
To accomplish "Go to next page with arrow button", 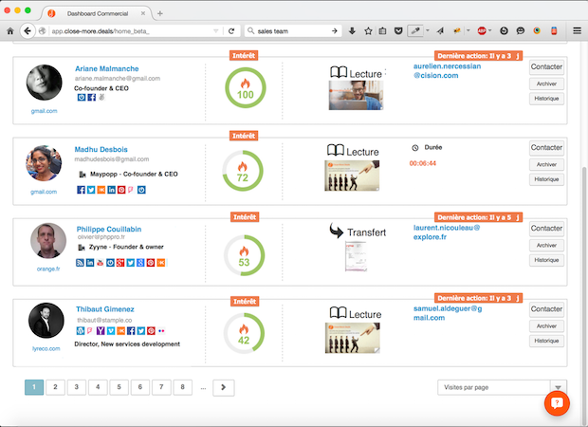I will (224, 387).
